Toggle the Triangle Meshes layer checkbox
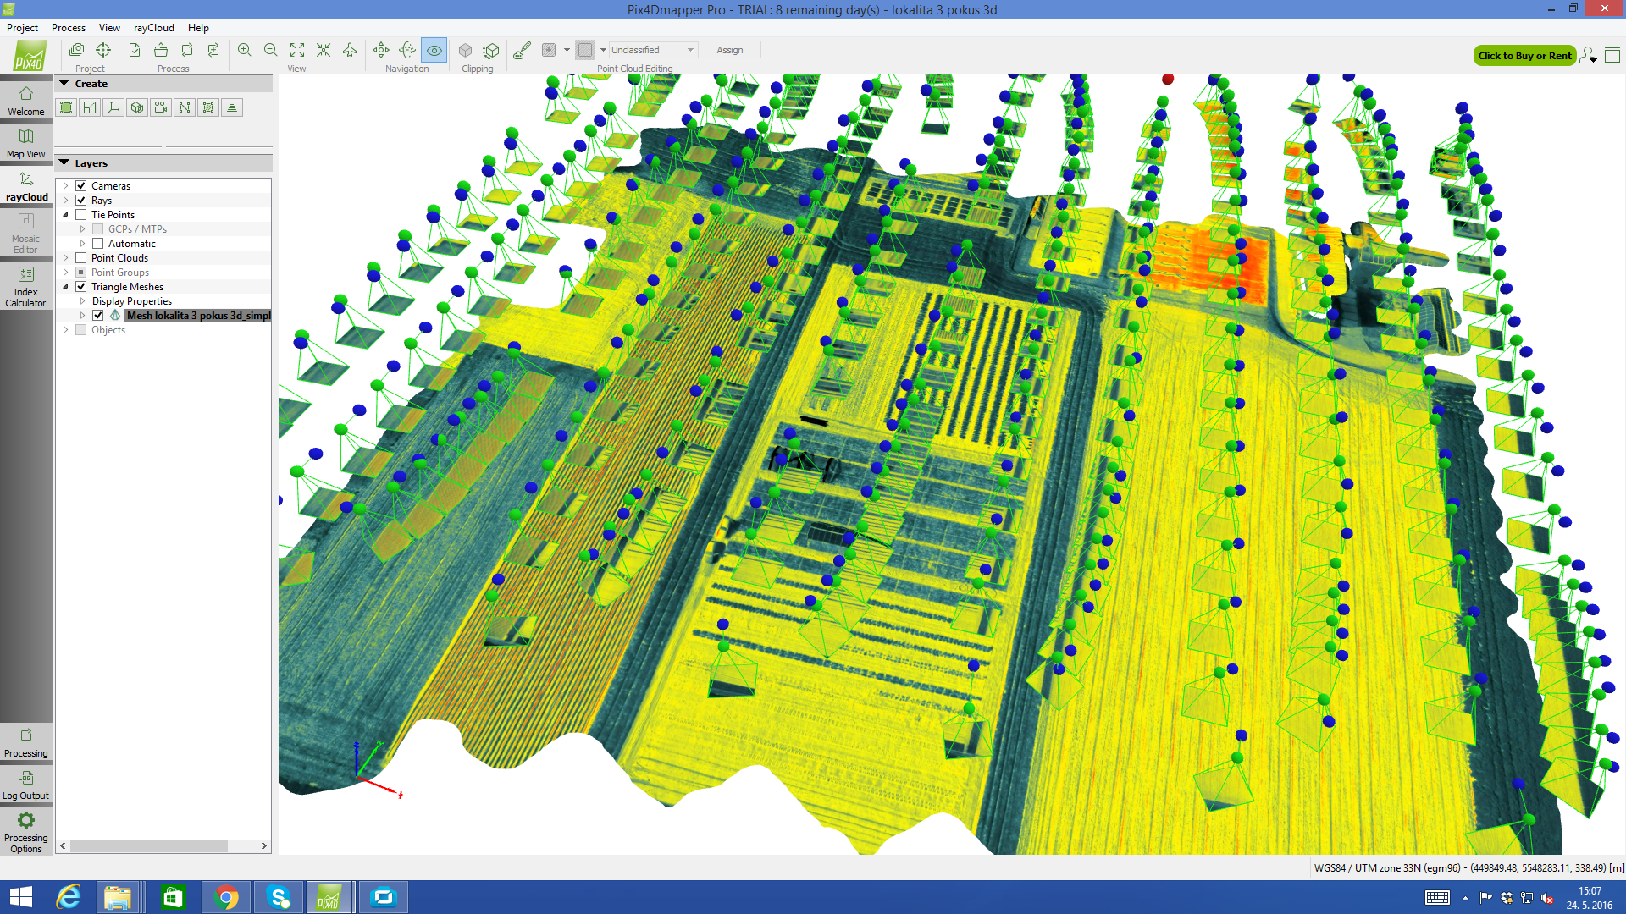Viewport: 1626px width, 914px height. (81, 287)
